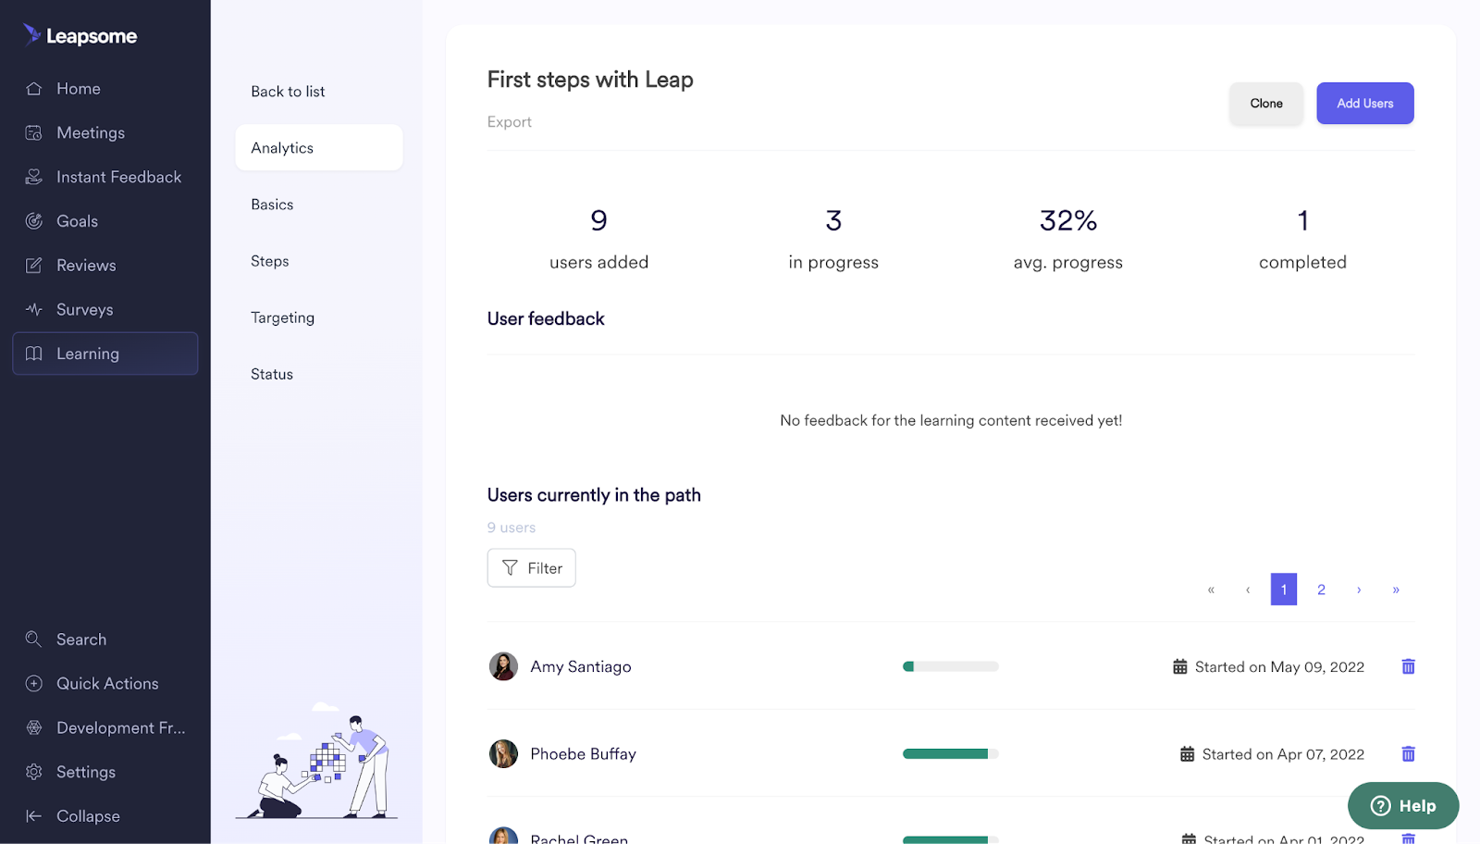
Task: Open the Settings gear icon
Action: 33,771
